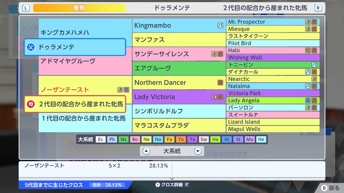Click the blue 父 sire icon

coord(31,47)
